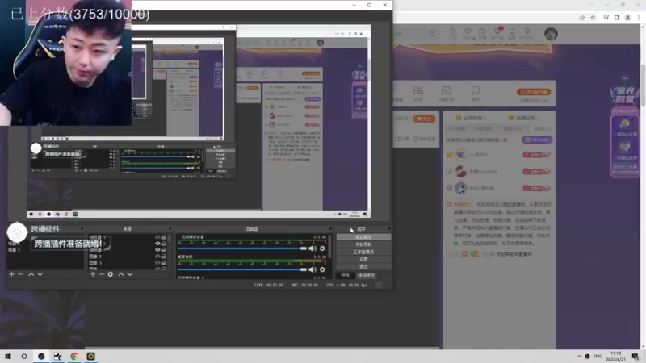This screenshot has width=646, height=363.
Task: Move the selected scene down
Action: (40, 274)
